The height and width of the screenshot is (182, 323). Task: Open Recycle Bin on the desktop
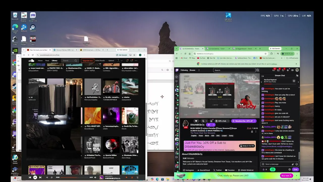coord(15,16)
